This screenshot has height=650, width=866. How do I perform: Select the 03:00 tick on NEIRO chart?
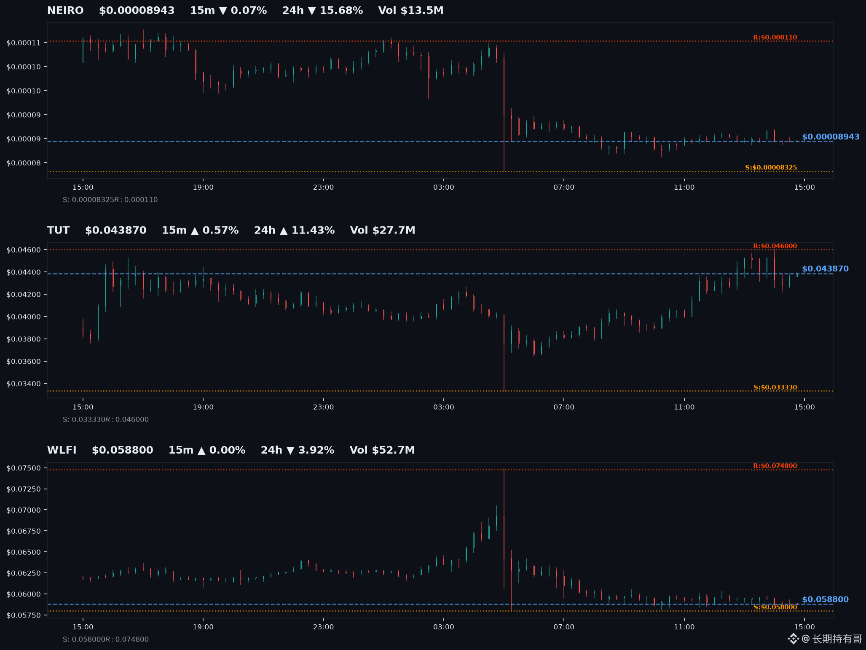[444, 187]
